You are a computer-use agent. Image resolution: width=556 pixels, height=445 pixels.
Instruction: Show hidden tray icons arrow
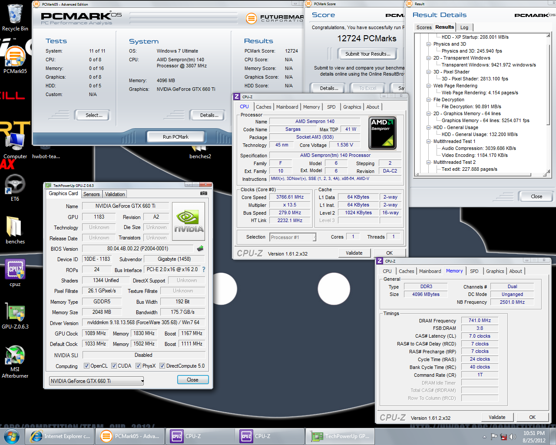point(484,437)
